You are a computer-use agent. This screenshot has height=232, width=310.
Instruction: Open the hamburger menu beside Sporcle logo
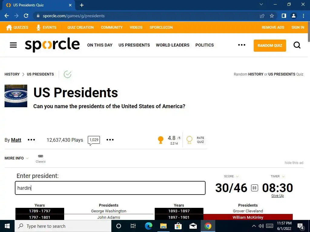click(x=13, y=45)
